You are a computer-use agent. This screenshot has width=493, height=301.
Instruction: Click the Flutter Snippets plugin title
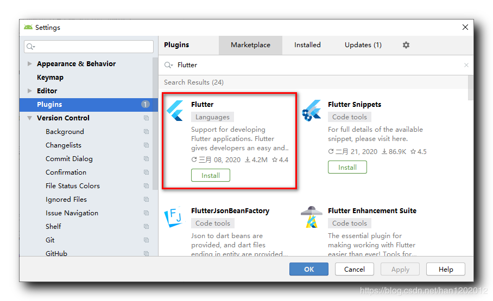pos(355,104)
